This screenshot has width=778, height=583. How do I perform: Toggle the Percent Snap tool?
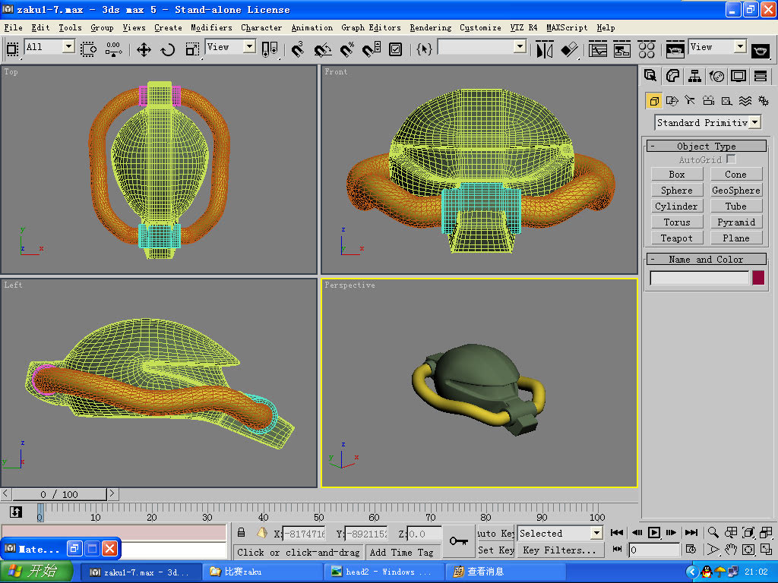[346, 49]
